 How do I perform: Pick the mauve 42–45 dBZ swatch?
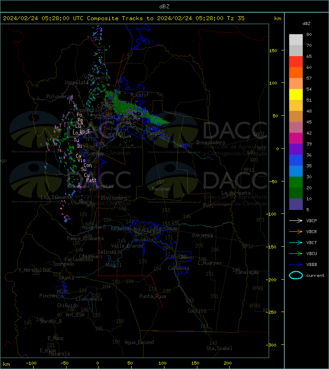296,128
